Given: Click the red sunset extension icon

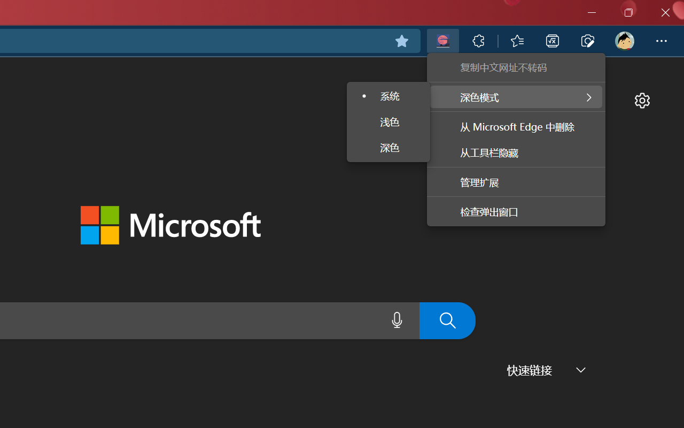Looking at the screenshot, I should [442, 41].
